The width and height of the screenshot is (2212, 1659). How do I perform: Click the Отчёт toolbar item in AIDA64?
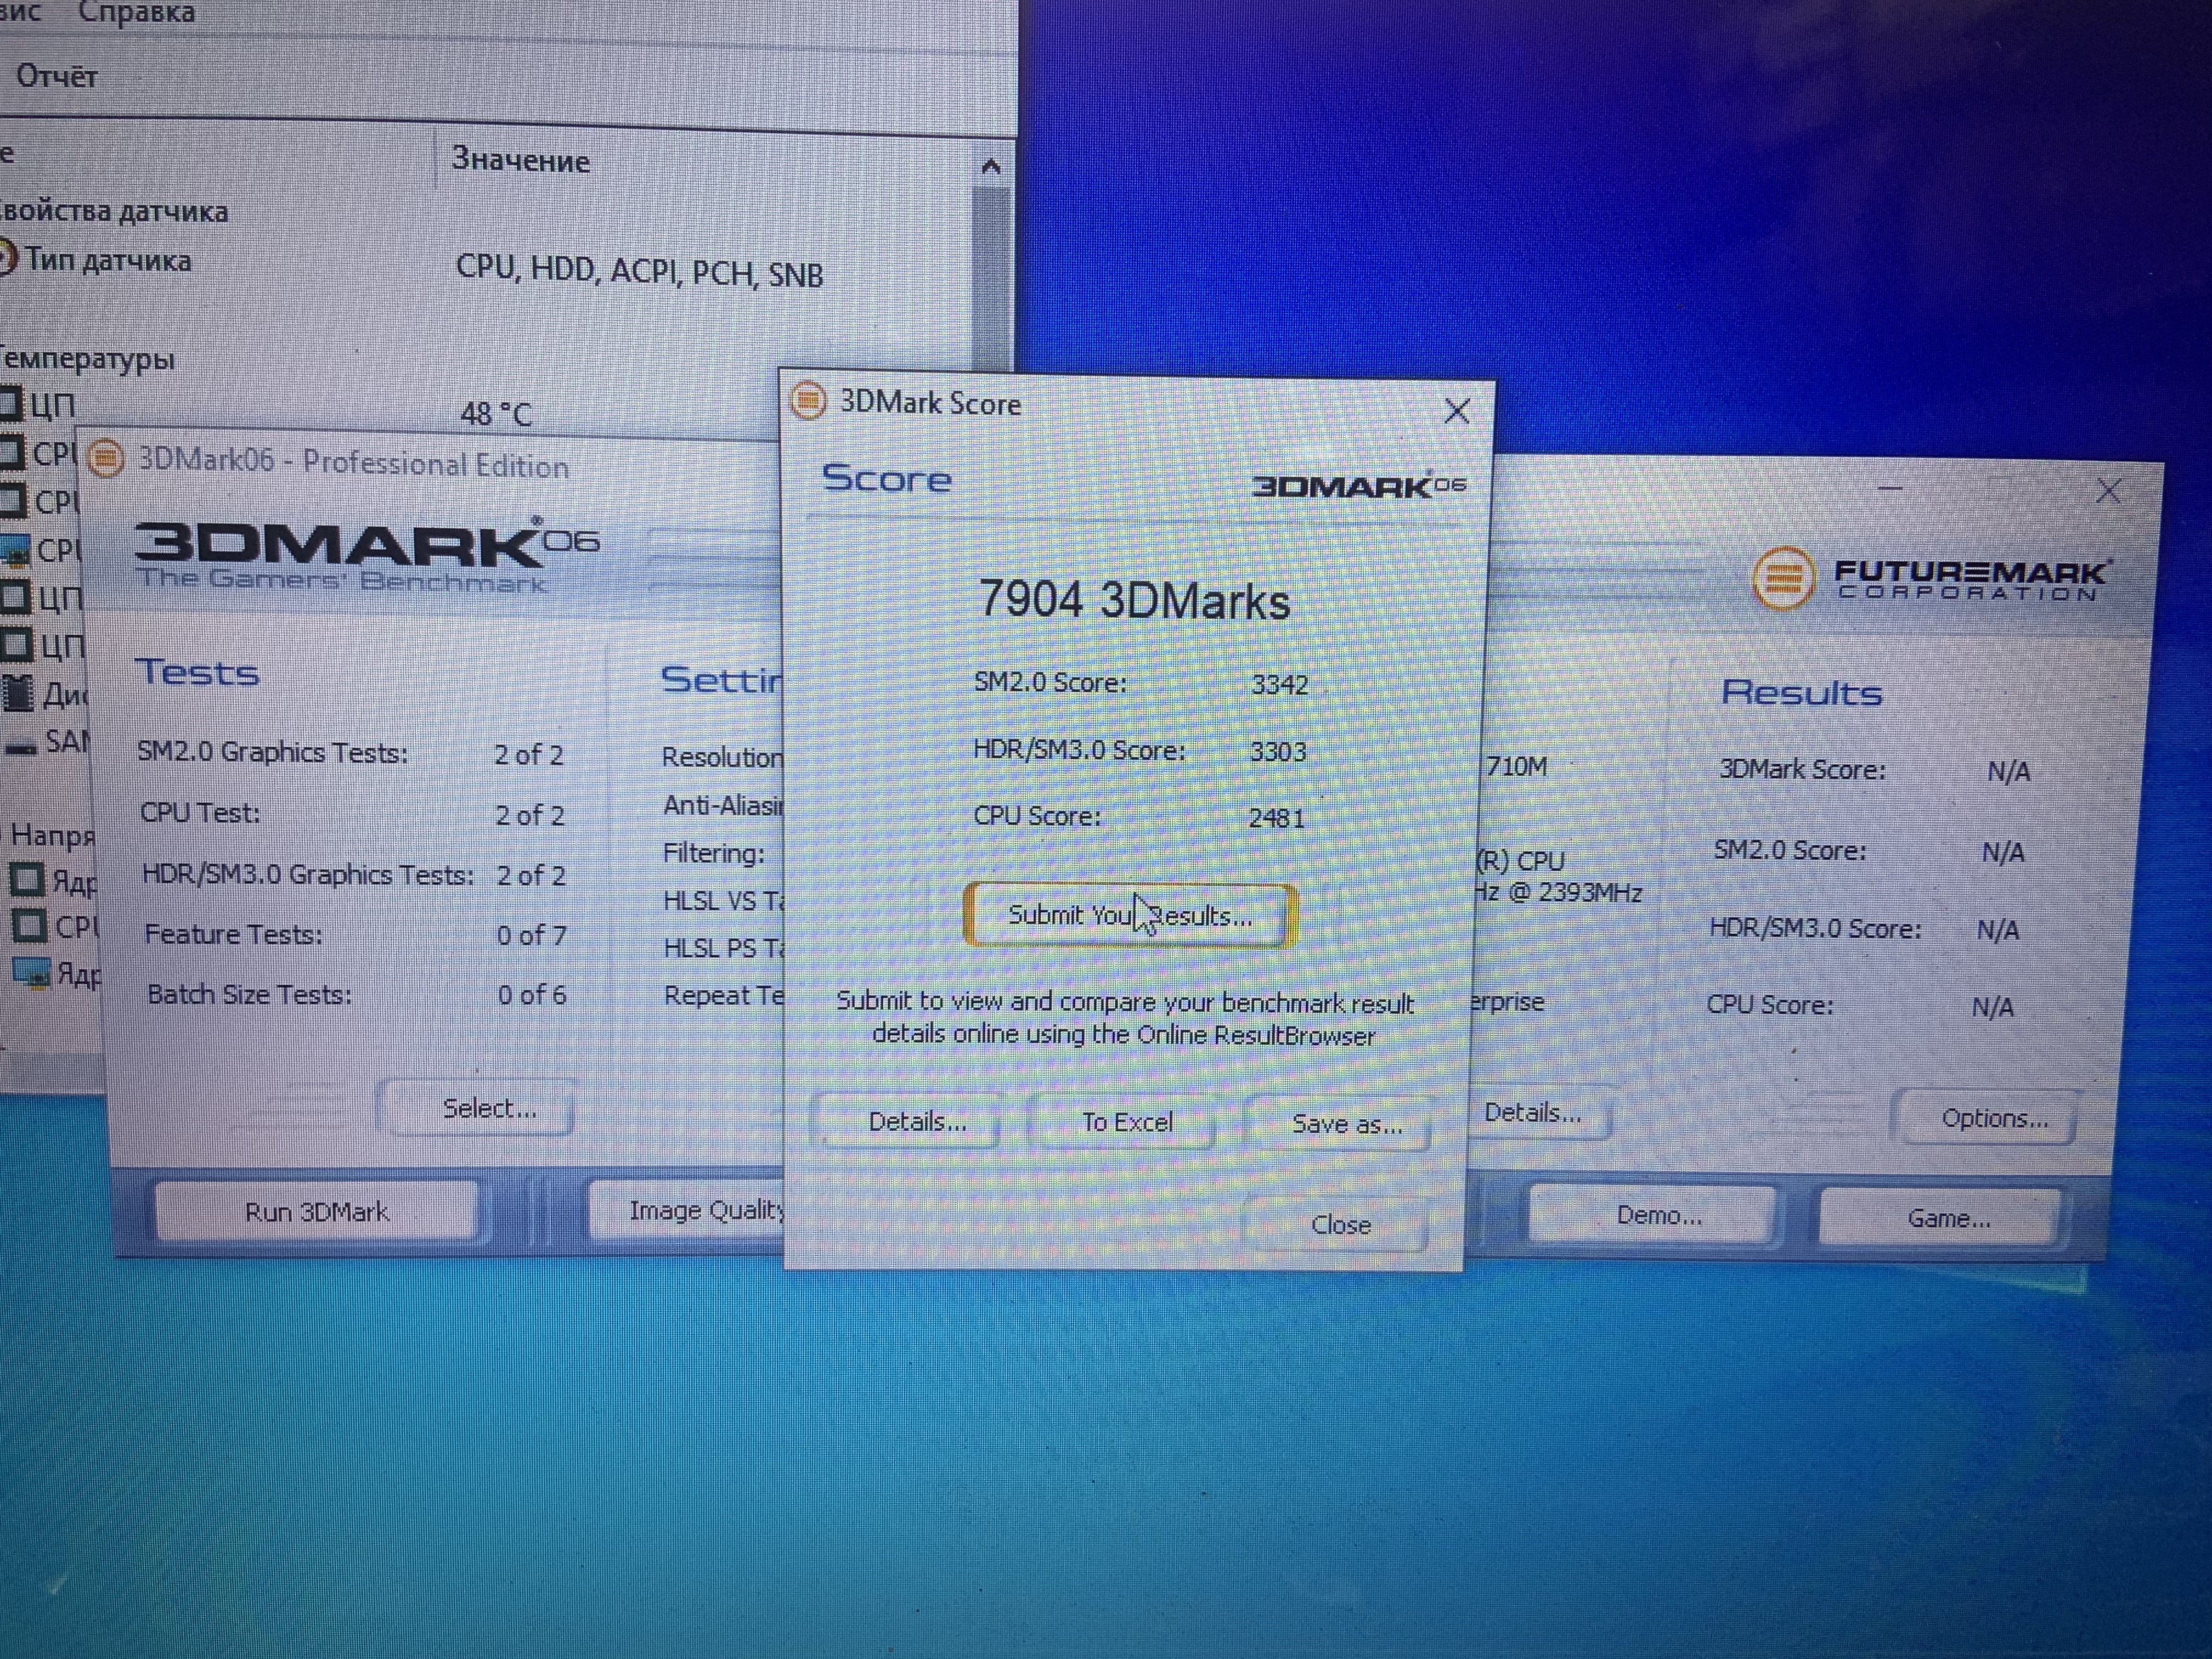pyautogui.click(x=57, y=76)
